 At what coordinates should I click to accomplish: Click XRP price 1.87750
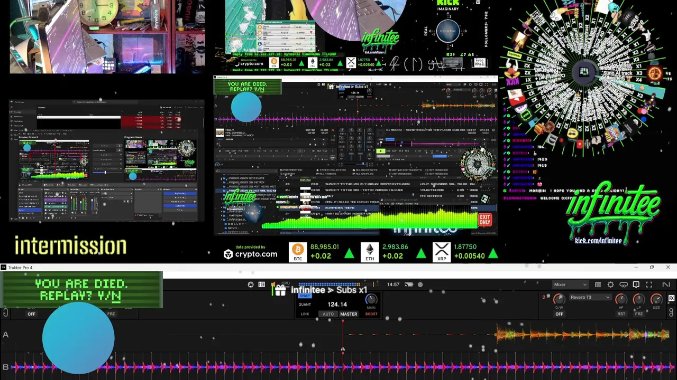[465, 247]
